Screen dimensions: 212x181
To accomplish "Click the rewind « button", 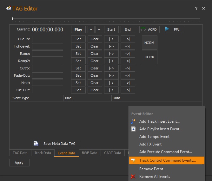I will (x=91, y=29).
